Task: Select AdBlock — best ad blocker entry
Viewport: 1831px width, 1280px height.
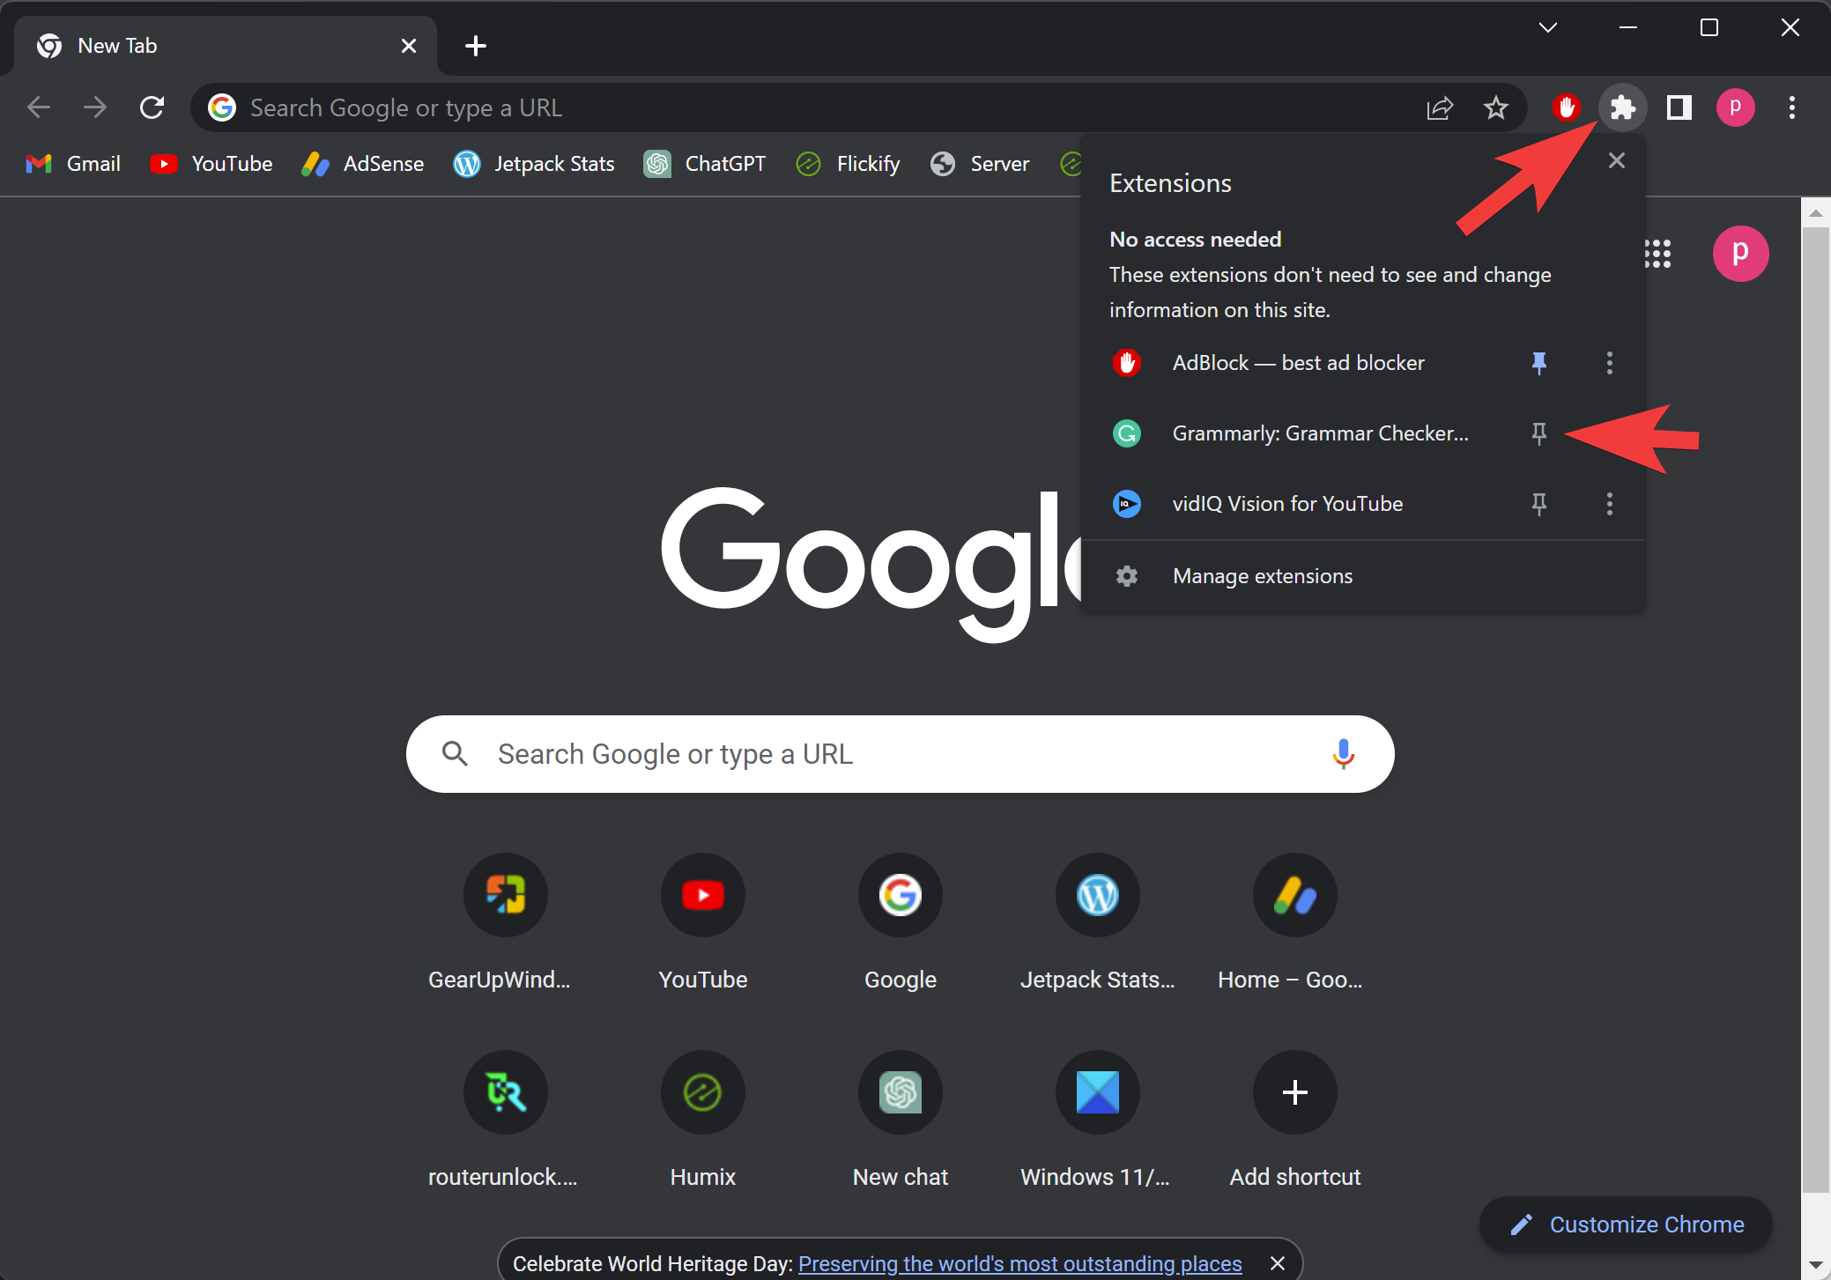Action: click(1298, 363)
